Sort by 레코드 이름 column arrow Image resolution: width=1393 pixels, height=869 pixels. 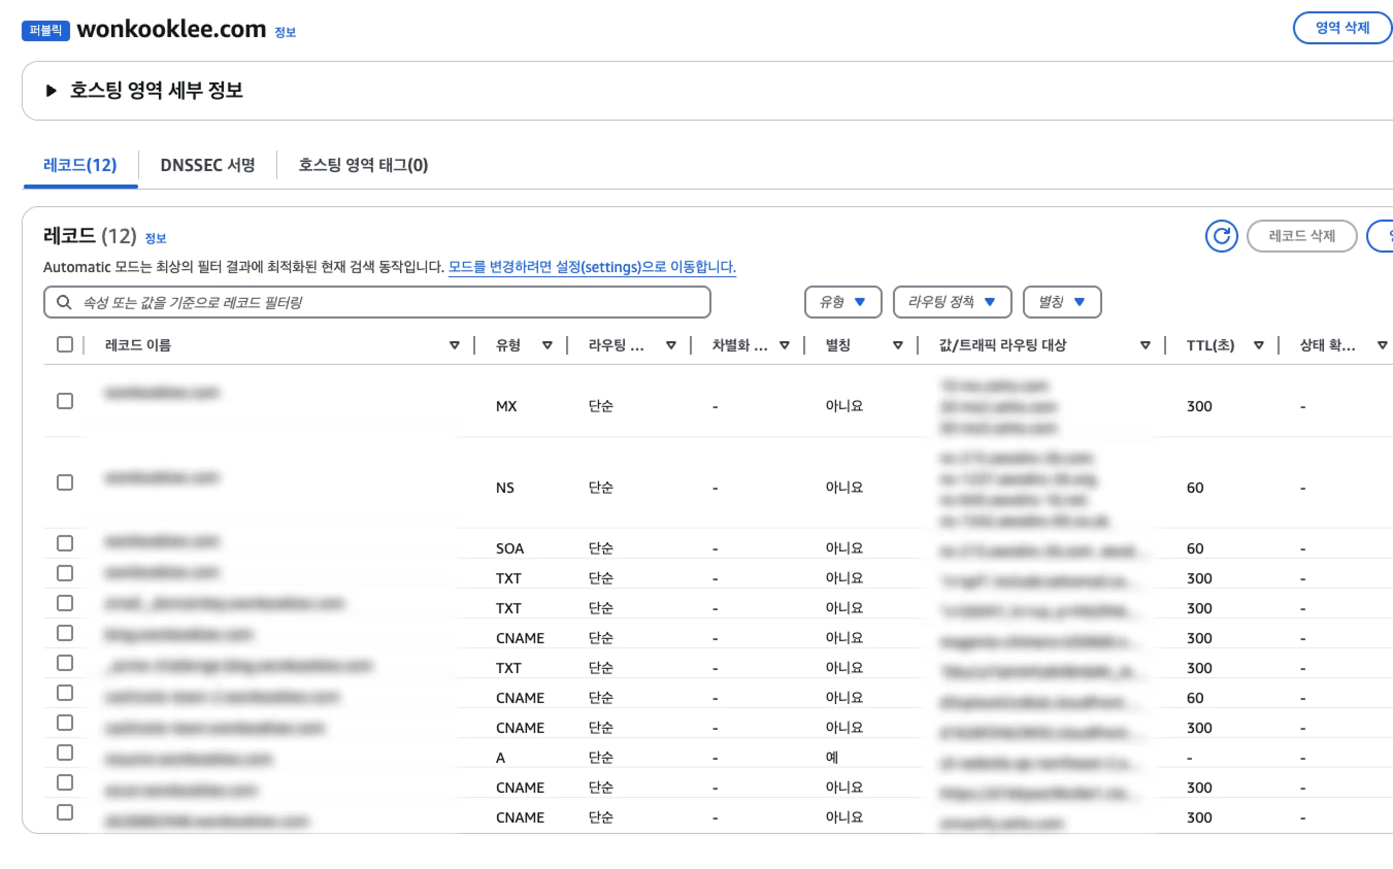pyautogui.click(x=454, y=345)
